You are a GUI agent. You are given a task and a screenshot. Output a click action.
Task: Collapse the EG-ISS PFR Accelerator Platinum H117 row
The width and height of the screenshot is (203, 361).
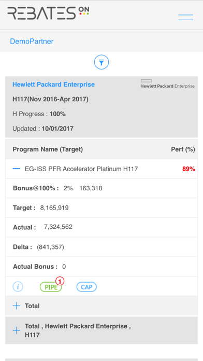point(17,169)
